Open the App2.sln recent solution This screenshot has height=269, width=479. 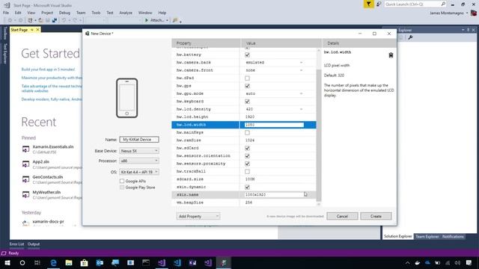[41, 161]
